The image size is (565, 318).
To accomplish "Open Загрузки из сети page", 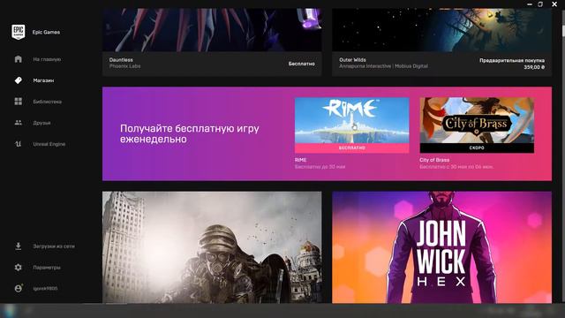I will [54, 246].
